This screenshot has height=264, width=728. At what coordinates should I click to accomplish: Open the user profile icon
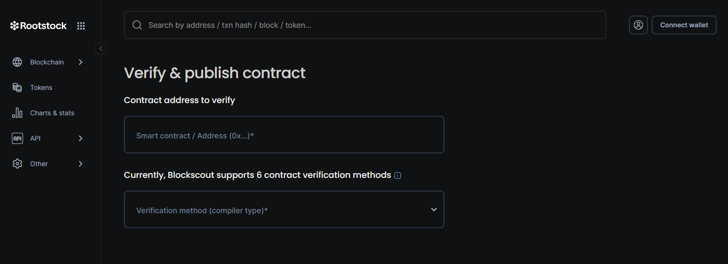tap(638, 25)
